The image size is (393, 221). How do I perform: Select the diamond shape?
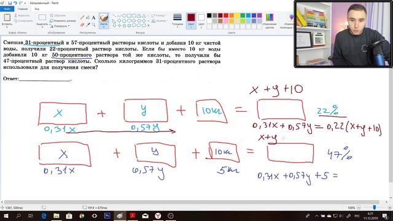119,20
